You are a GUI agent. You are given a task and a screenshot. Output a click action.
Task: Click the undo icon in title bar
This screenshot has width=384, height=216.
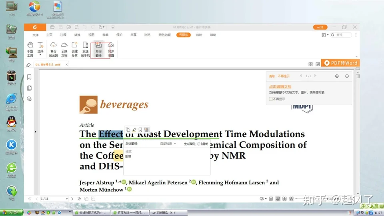click(85, 27)
